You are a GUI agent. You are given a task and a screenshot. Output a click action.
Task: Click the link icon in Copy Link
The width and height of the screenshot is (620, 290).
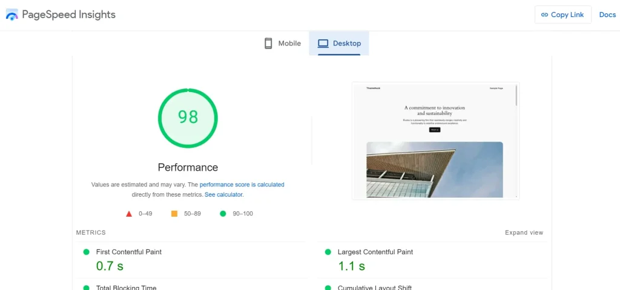pyautogui.click(x=544, y=15)
